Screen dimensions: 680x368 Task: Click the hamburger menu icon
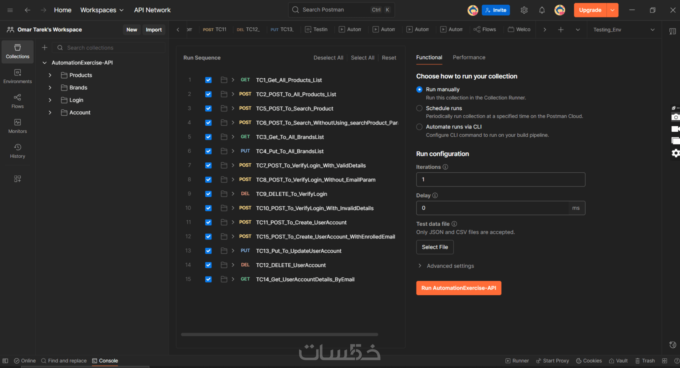pyautogui.click(x=10, y=10)
